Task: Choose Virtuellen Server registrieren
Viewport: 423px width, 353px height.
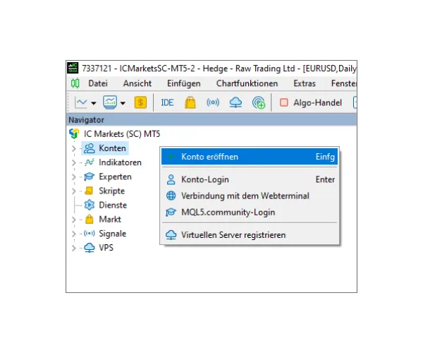Action: [233, 235]
